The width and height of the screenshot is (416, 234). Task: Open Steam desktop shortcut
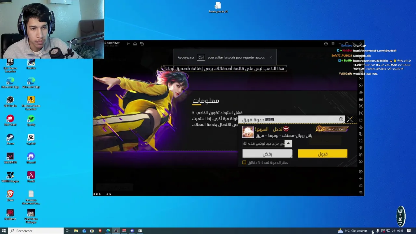coord(10,139)
